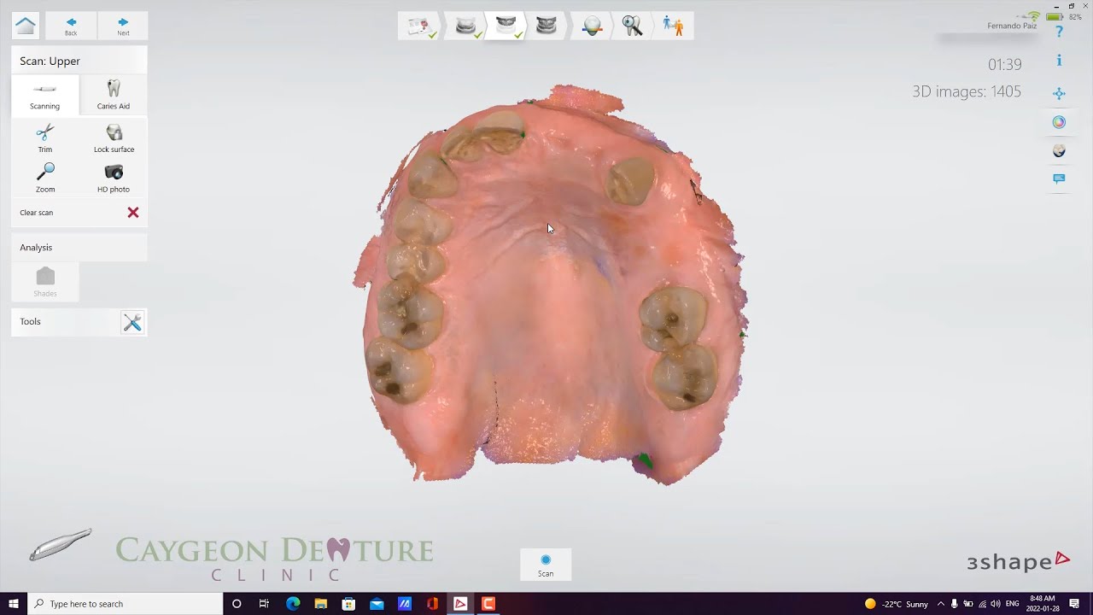Open Mail app from taskbar

377,604
